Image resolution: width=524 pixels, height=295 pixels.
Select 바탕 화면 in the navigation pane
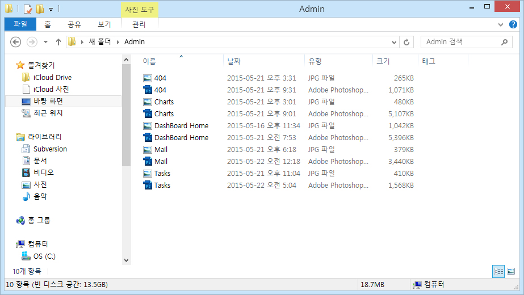pos(64,101)
